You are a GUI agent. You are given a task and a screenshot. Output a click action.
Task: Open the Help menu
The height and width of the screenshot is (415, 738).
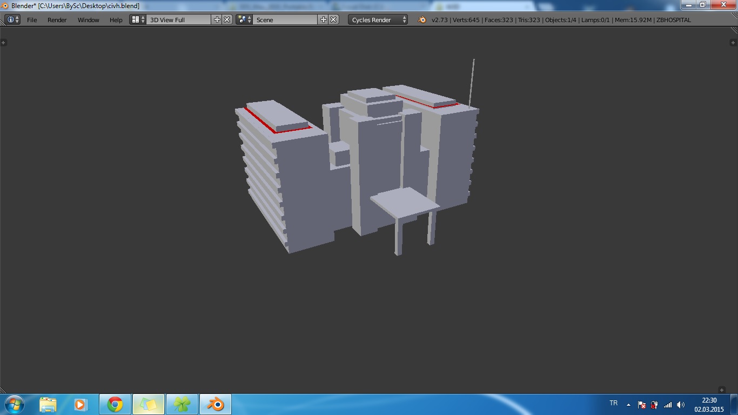tap(116, 19)
